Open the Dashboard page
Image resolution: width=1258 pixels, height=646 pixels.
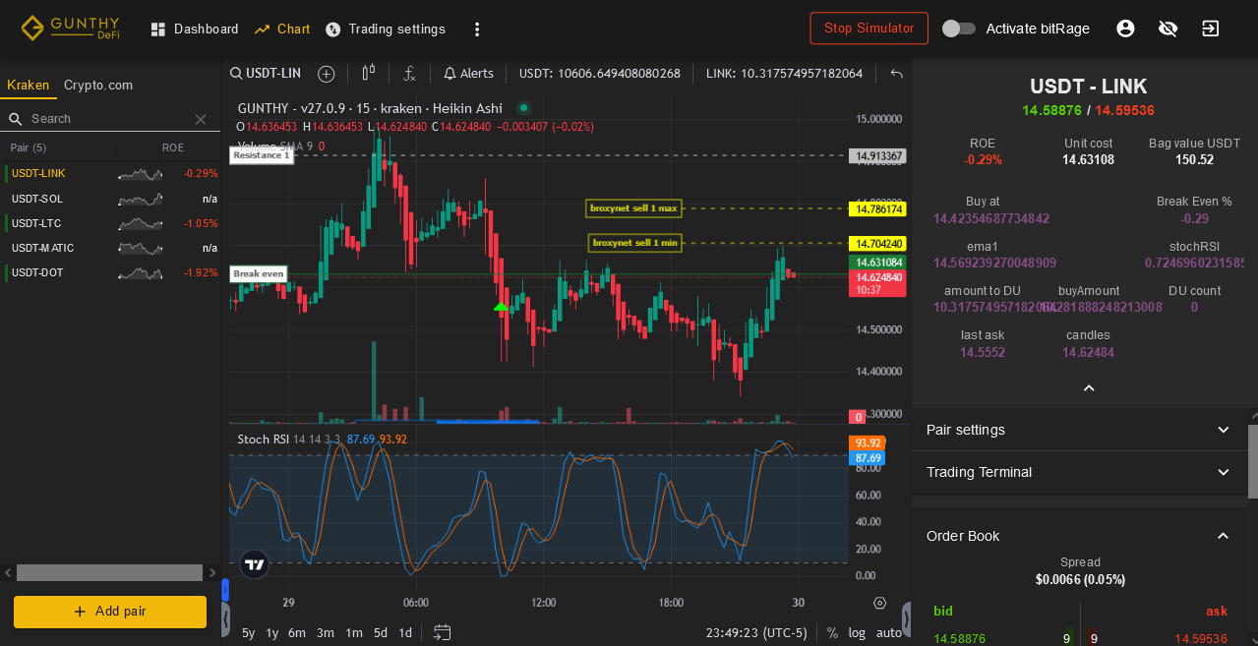[x=195, y=29]
